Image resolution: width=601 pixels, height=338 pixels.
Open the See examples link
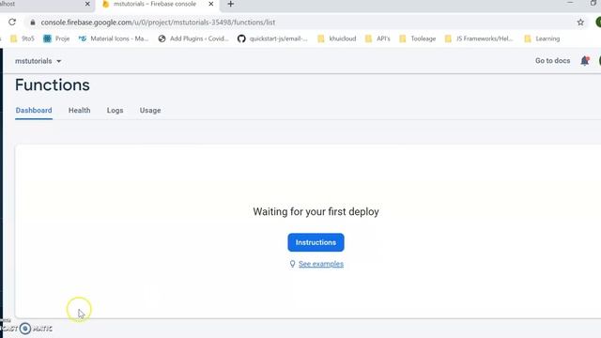pyautogui.click(x=321, y=264)
